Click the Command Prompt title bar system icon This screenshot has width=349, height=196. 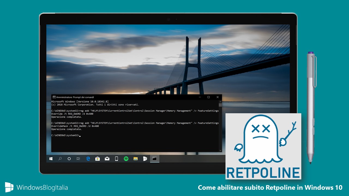click(54, 97)
